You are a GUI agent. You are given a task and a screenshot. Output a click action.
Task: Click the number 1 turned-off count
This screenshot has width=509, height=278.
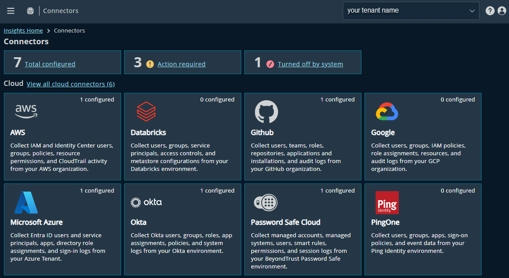coord(258,62)
